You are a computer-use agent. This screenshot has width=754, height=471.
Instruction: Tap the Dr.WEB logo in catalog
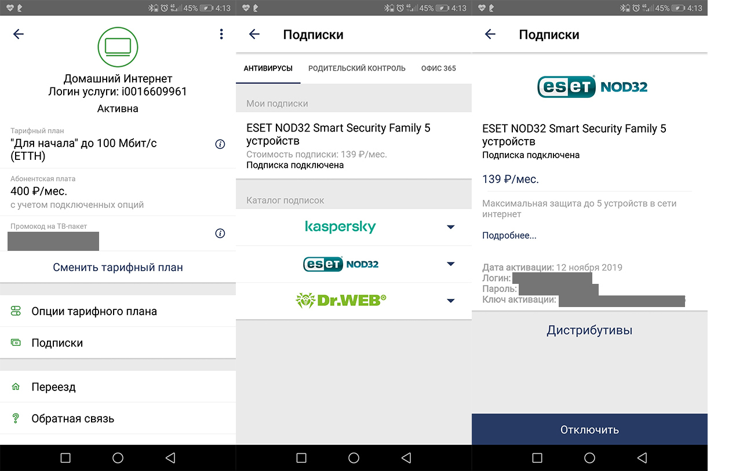click(x=341, y=300)
